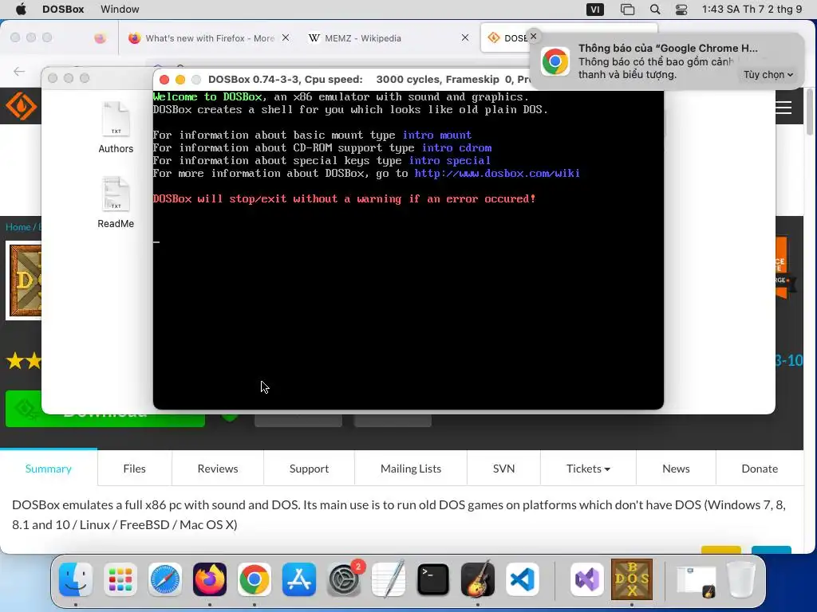Close the What's new with Firefox tab

pyautogui.click(x=286, y=37)
